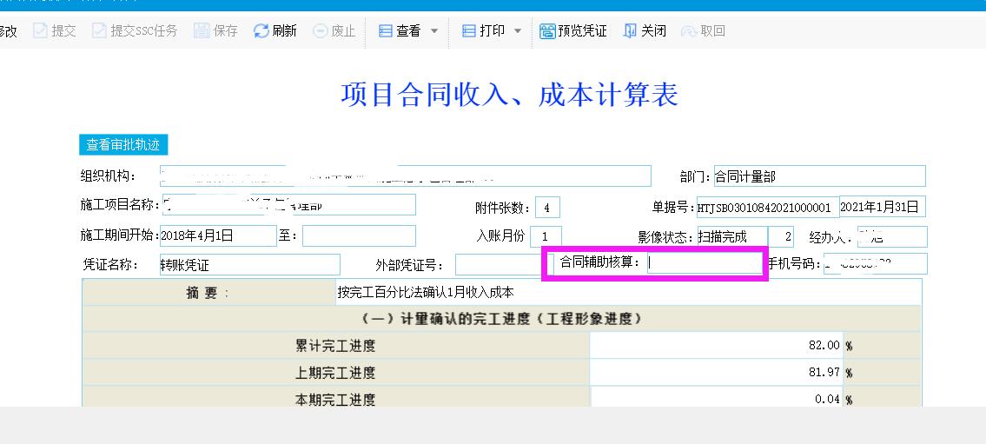Click the 取回 retrieve icon
This screenshot has height=444, width=986.
(x=689, y=31)
